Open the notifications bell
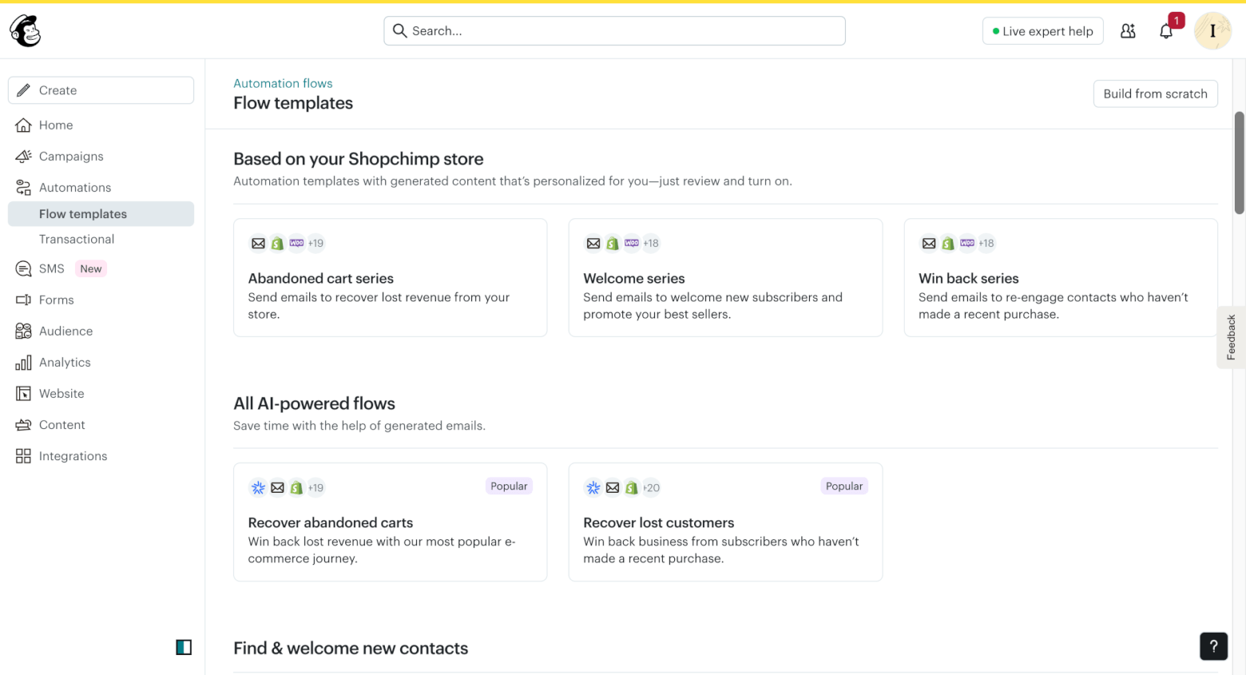 coord(1166,31)
